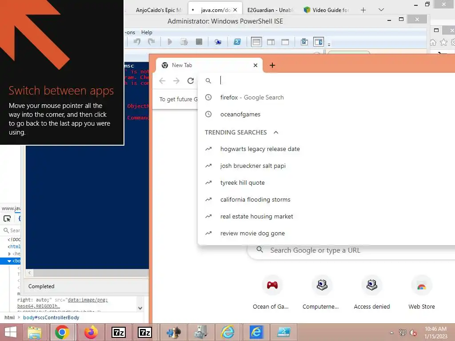Click the DevTools panel scroll down arrow
The width and height of the screenshot is (455, 341).
pyautogui.click(x=140, y=308)
